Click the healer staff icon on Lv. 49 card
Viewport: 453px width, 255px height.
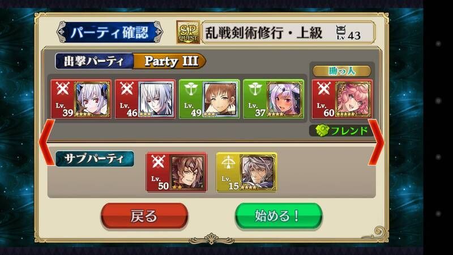pos(190,89)
